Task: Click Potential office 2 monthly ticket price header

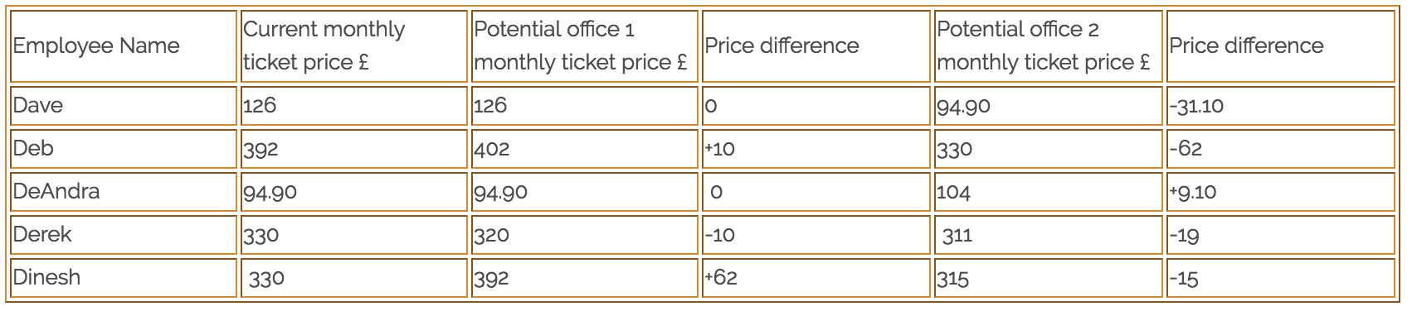Action: coord(1049,46)
